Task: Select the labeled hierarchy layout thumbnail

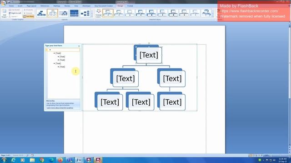Action: [63, 13]
